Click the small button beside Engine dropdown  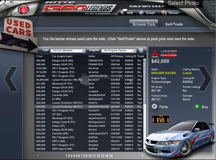pyautogui.click(x=141, y=51)
